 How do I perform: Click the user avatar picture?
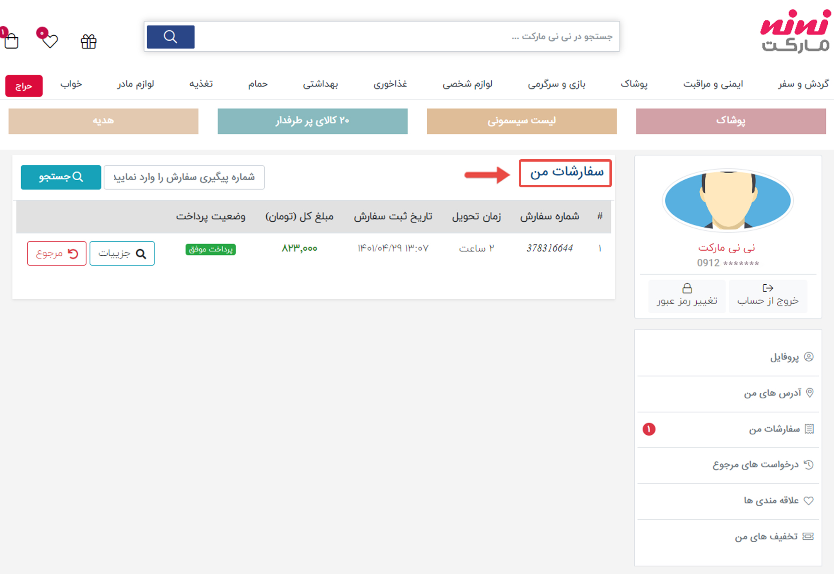pos(728,200)
